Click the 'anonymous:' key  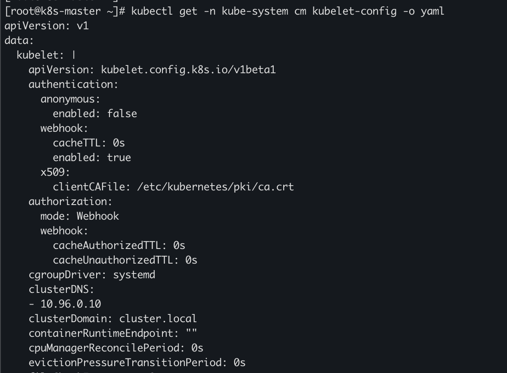[70, 99]
